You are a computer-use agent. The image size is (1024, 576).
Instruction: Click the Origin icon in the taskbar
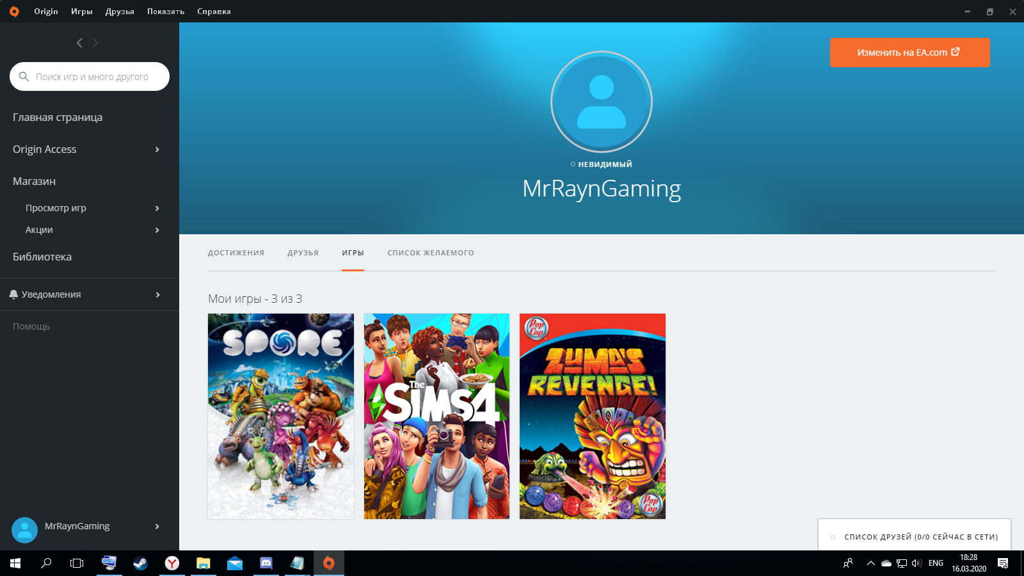pyautogui.click(x=329, y=563)
